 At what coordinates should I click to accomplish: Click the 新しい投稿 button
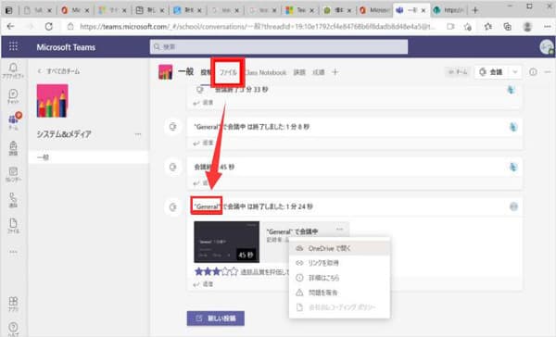click(x=216, y=318)
